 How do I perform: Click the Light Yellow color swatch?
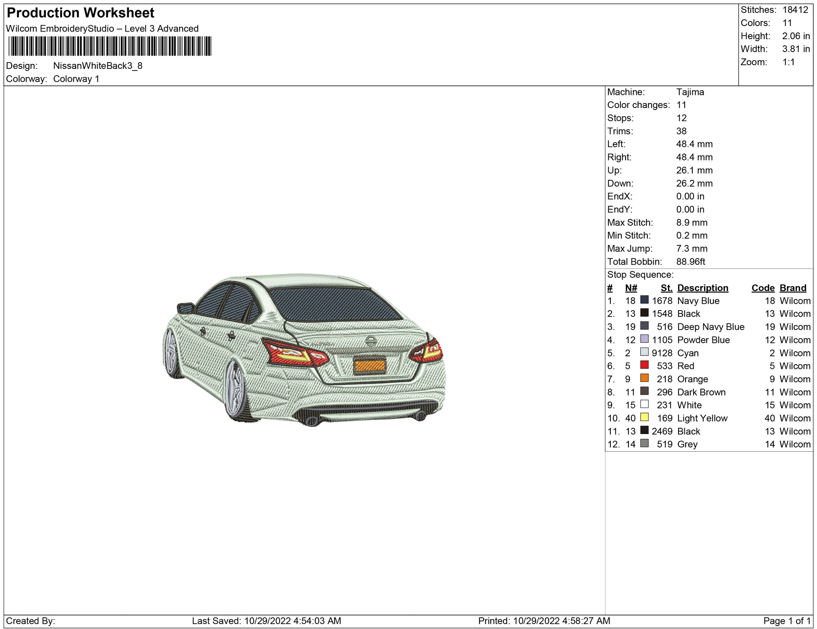644,417
